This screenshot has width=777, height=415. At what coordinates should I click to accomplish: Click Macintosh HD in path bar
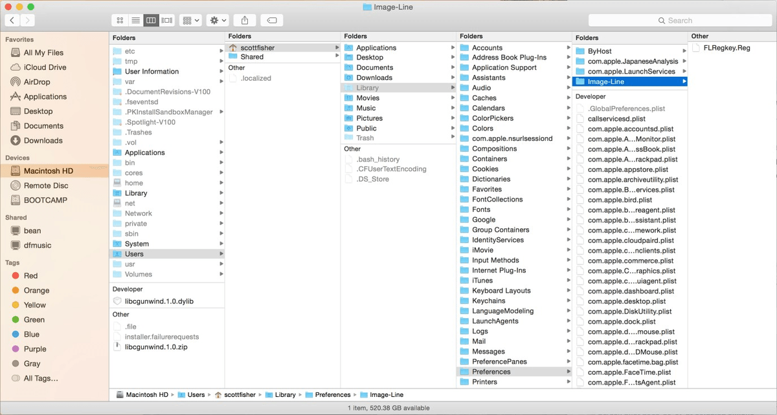(x=142, y=395)
